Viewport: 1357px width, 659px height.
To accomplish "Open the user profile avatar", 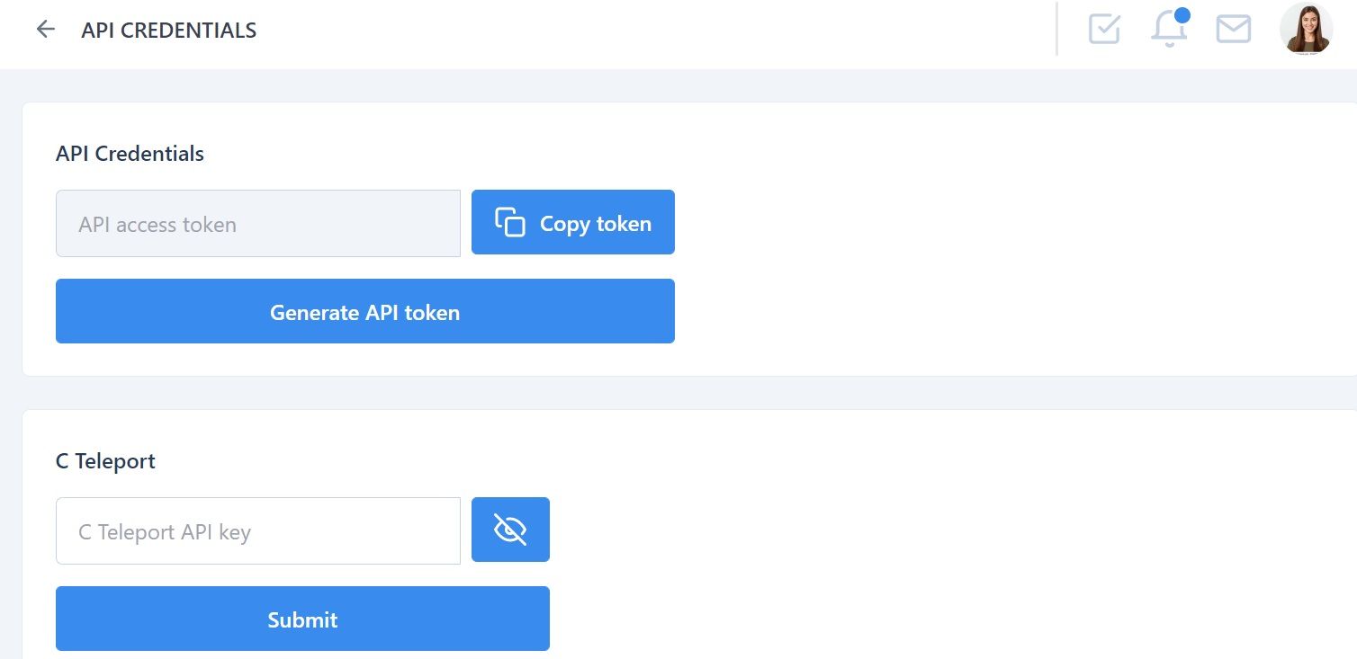I will pyautogui.click(x=1306, y=29).
